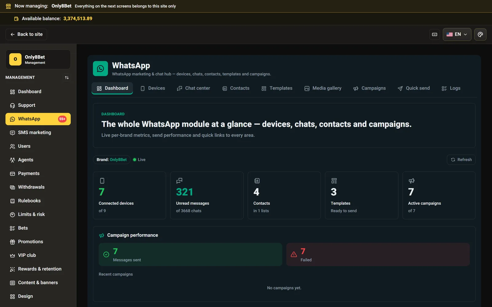Open Rulebooks in the sidebar

(38, 201)
